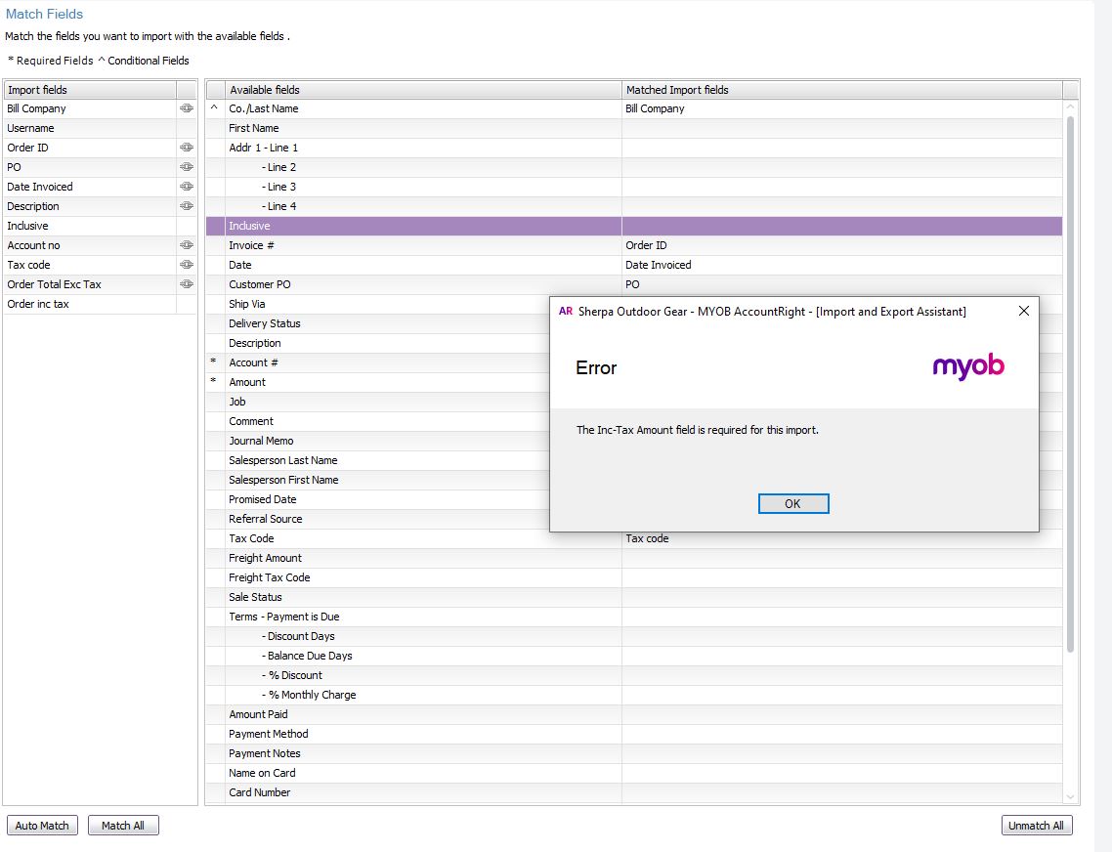Select the Referral Source available field
This screenshot has width=1112, height=852.
[387, 519]
